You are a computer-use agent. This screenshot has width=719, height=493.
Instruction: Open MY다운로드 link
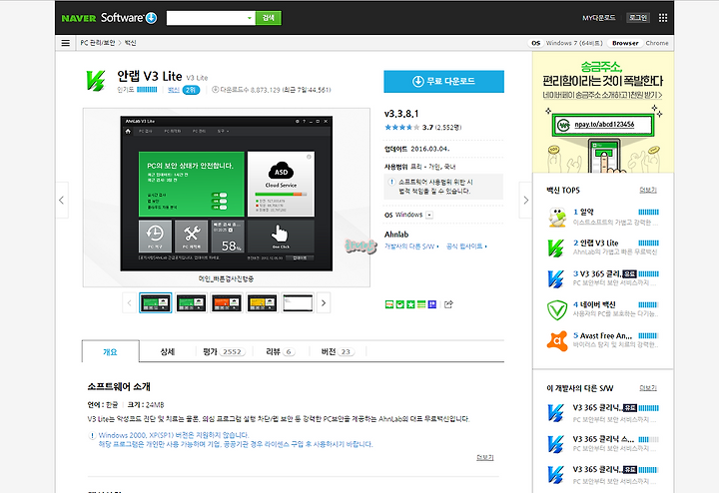tap(599, 18)
